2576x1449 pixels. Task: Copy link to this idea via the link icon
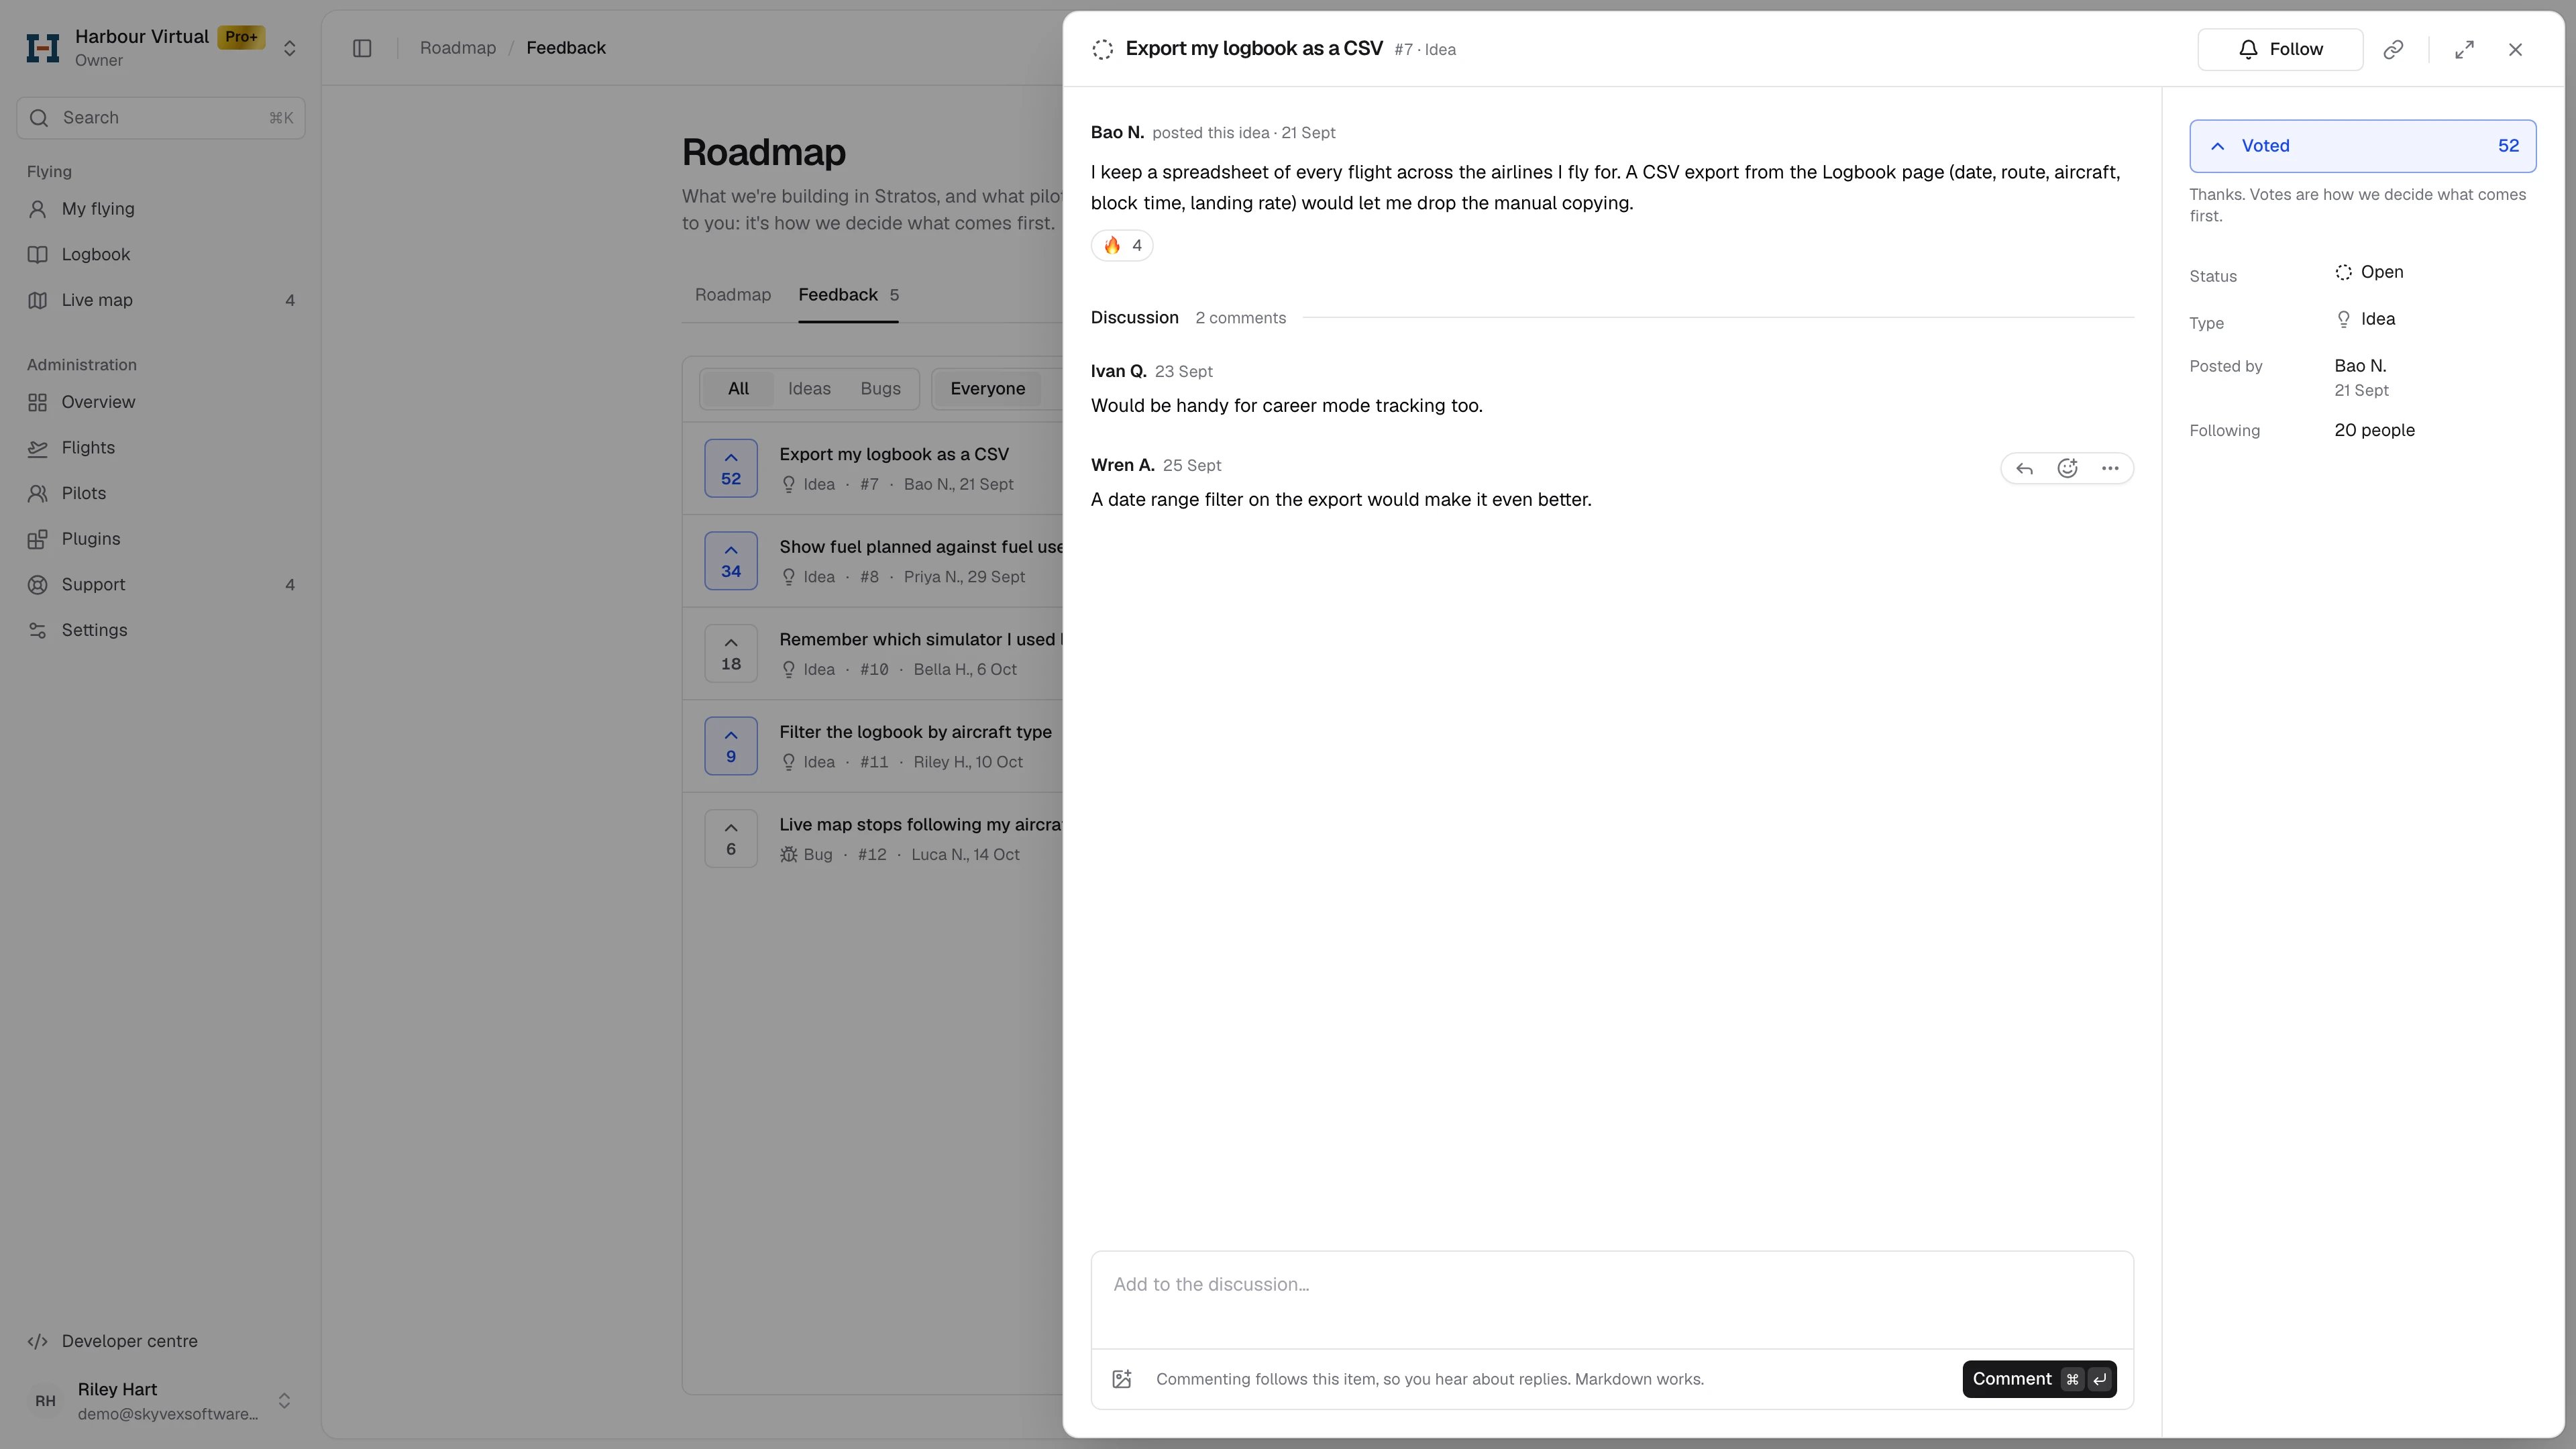pos(2393,49)
